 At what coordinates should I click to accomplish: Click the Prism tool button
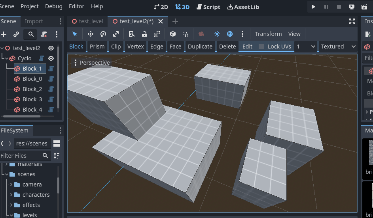(x=97, y=47)
